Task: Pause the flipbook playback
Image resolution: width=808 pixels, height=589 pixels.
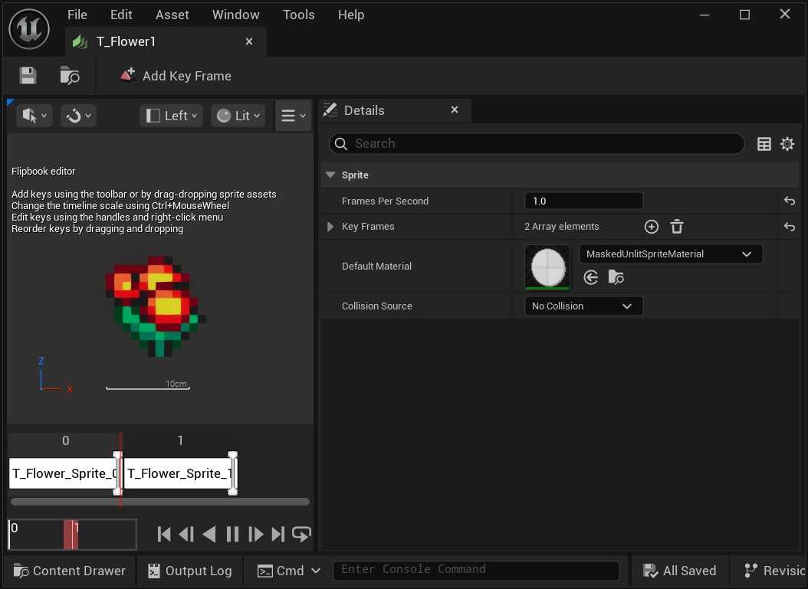Action: coord(232,534)
